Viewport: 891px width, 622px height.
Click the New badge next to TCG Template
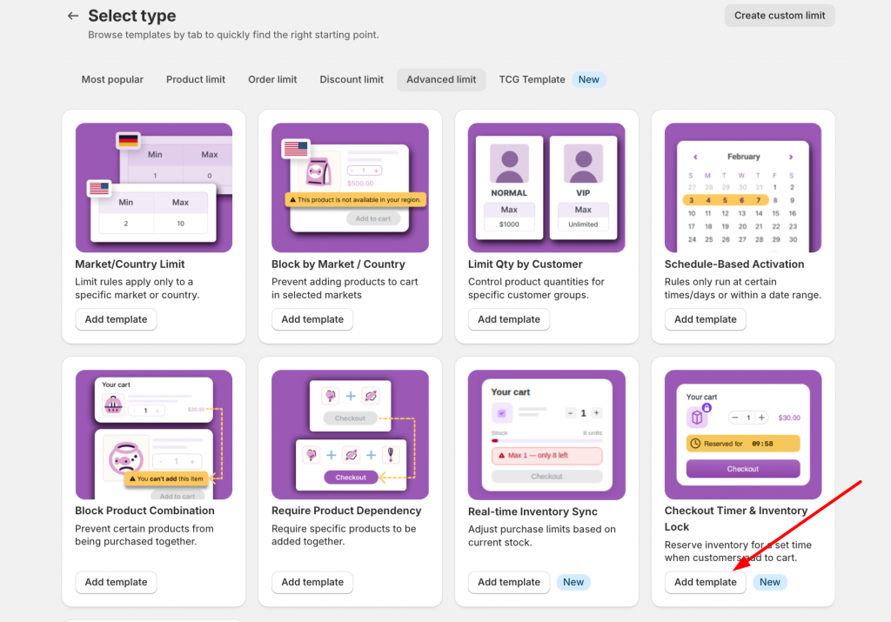tap(589, 79)
